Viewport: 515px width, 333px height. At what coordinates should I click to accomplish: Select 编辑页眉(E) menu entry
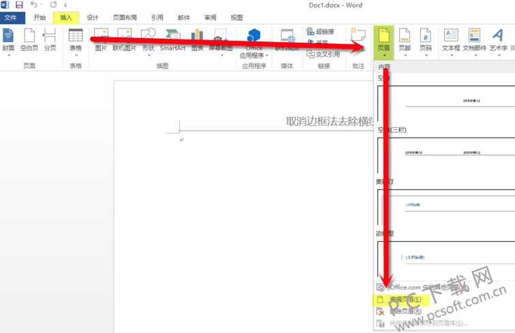tap(405, 300)
